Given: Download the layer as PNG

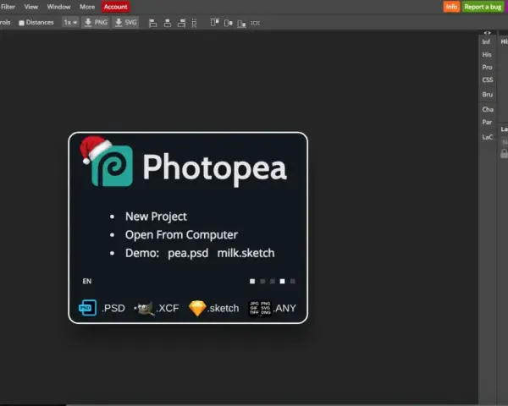Looking at the screenshot, I should 96,22.
